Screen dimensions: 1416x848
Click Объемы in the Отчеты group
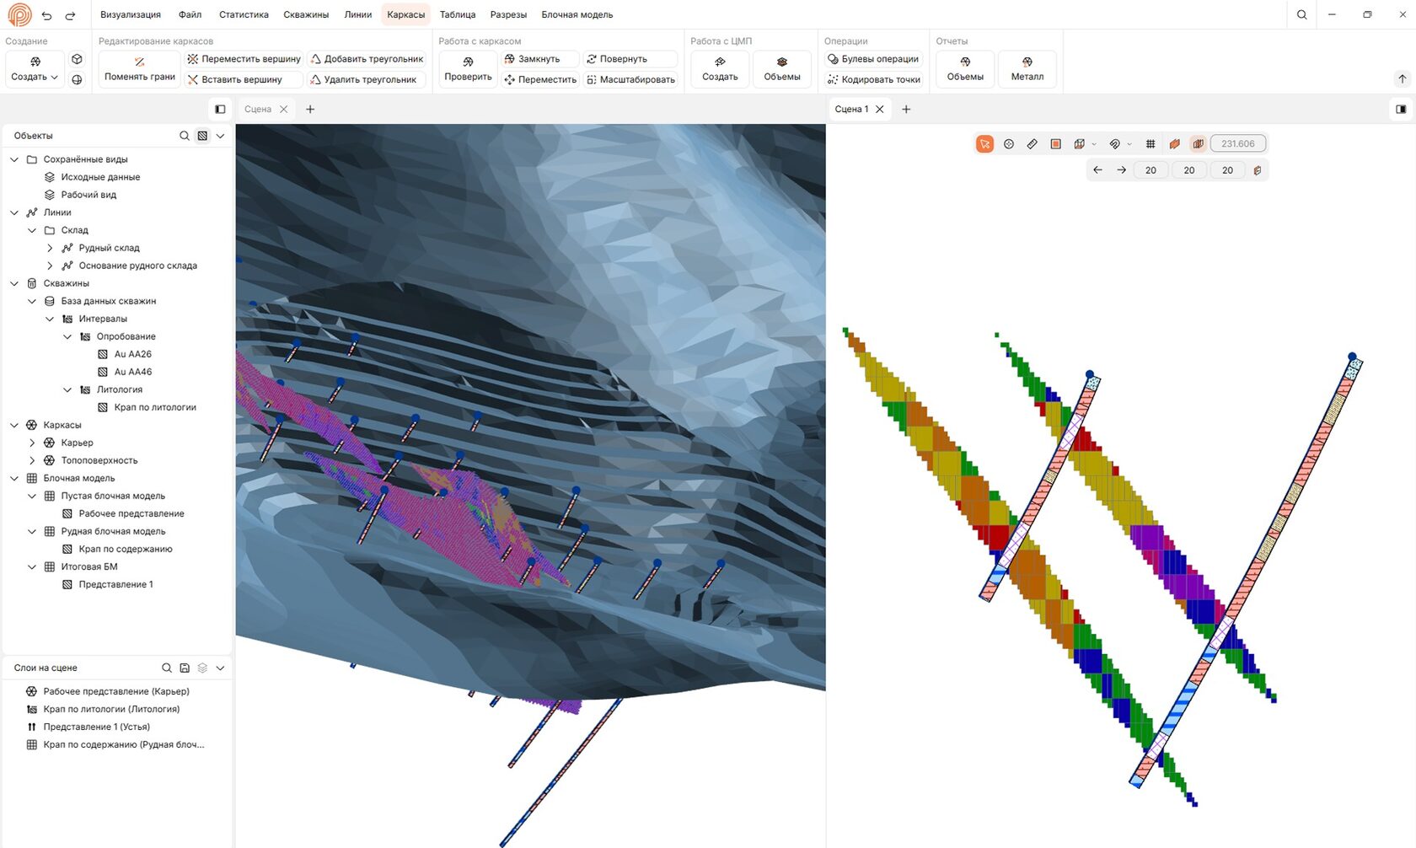965,68
